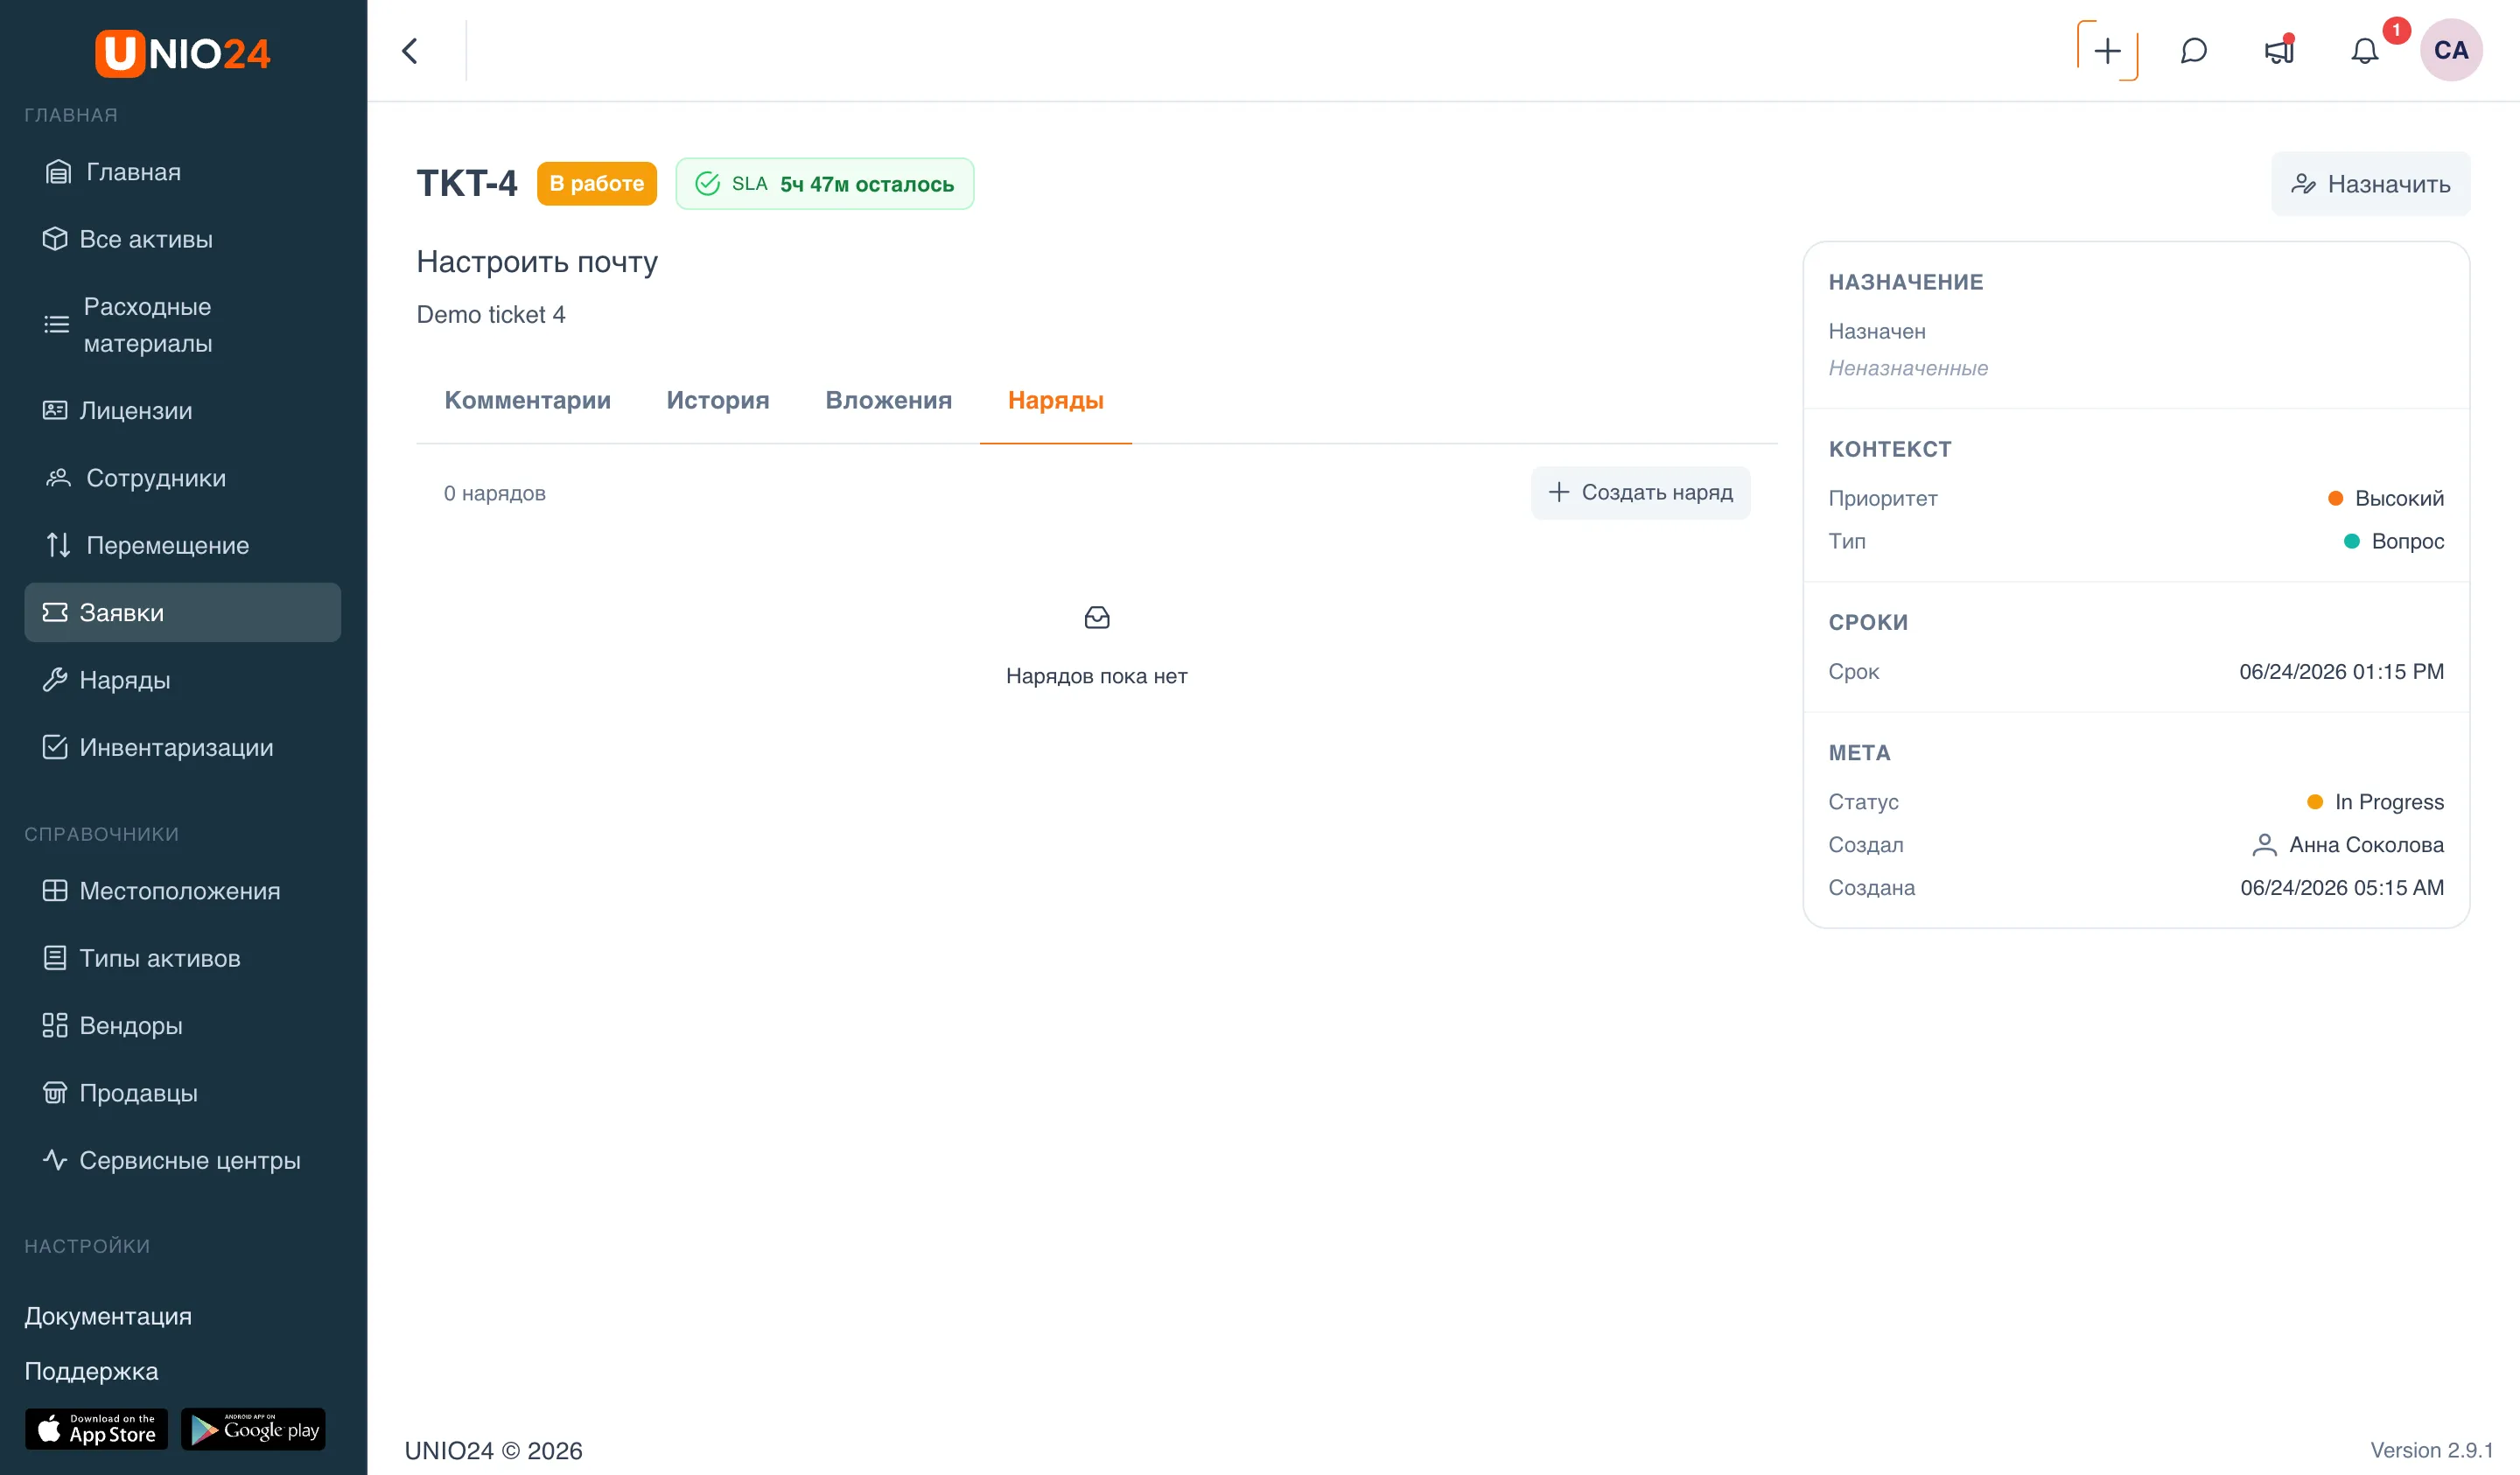Open Главная in the sidebar
This screenshot has width=2520, height=1475.
tap(183, 172)
